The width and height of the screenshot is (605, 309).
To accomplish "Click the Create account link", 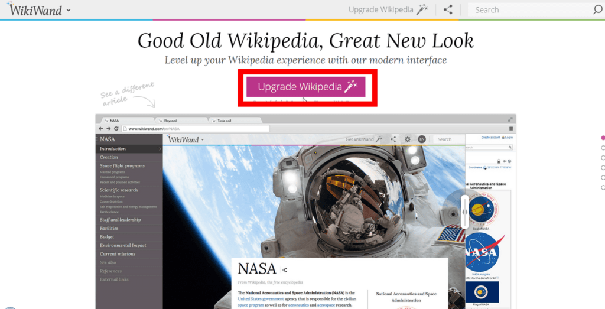I will click(490, 137).
